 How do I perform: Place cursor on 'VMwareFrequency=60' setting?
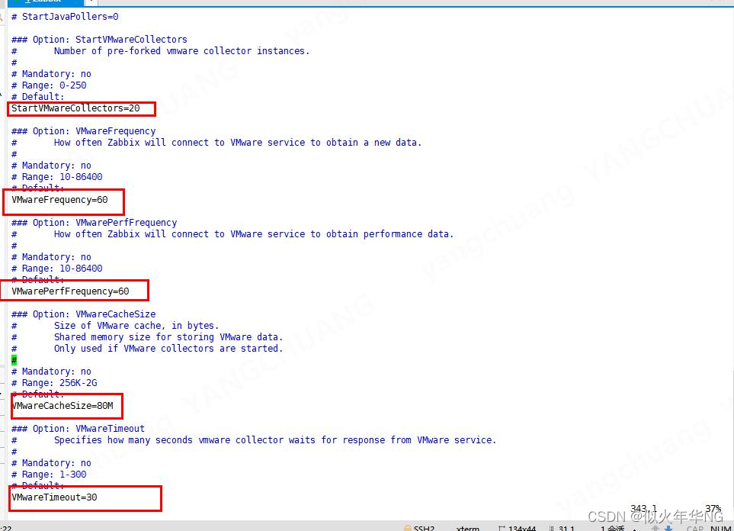click(x=59, y=200)
